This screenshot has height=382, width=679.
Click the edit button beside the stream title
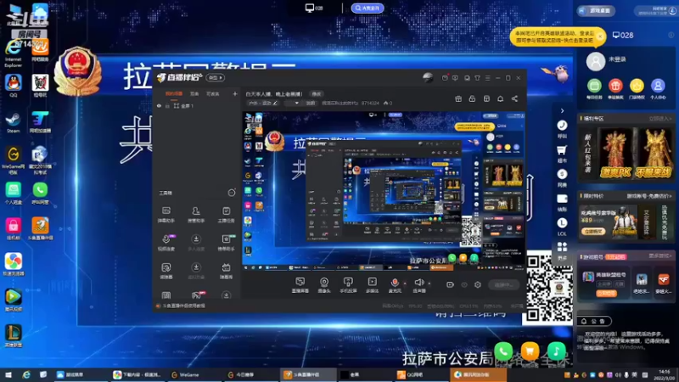point(316,94)
